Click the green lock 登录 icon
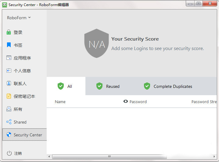Image resolution: width=219 pixels, height=162 pixels. 9,32
